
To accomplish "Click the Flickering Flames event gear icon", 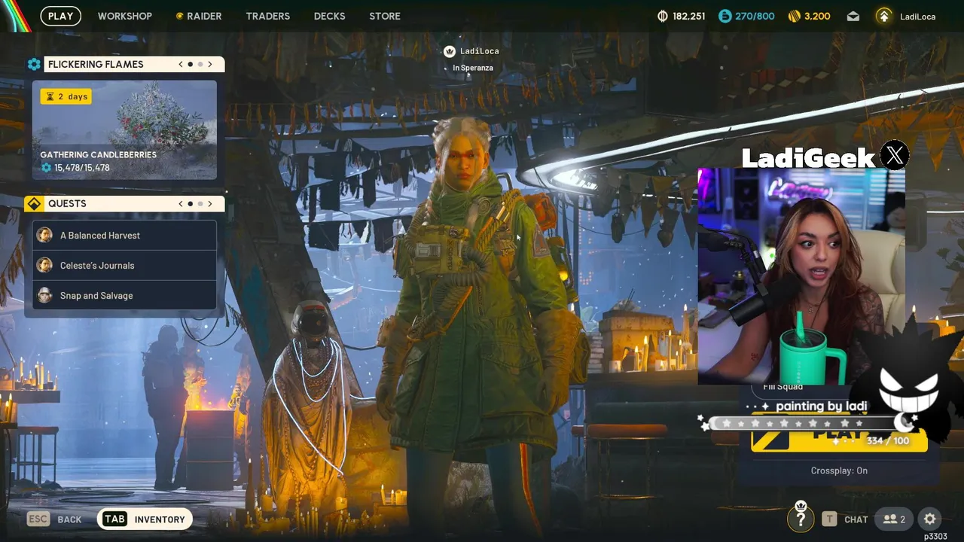I will click(x=34, y=64).
